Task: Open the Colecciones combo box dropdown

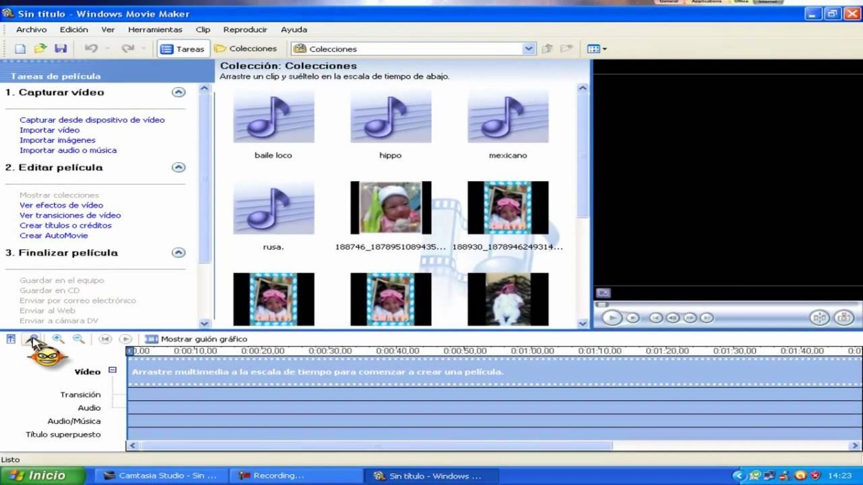Action: (x=529, y=49)
